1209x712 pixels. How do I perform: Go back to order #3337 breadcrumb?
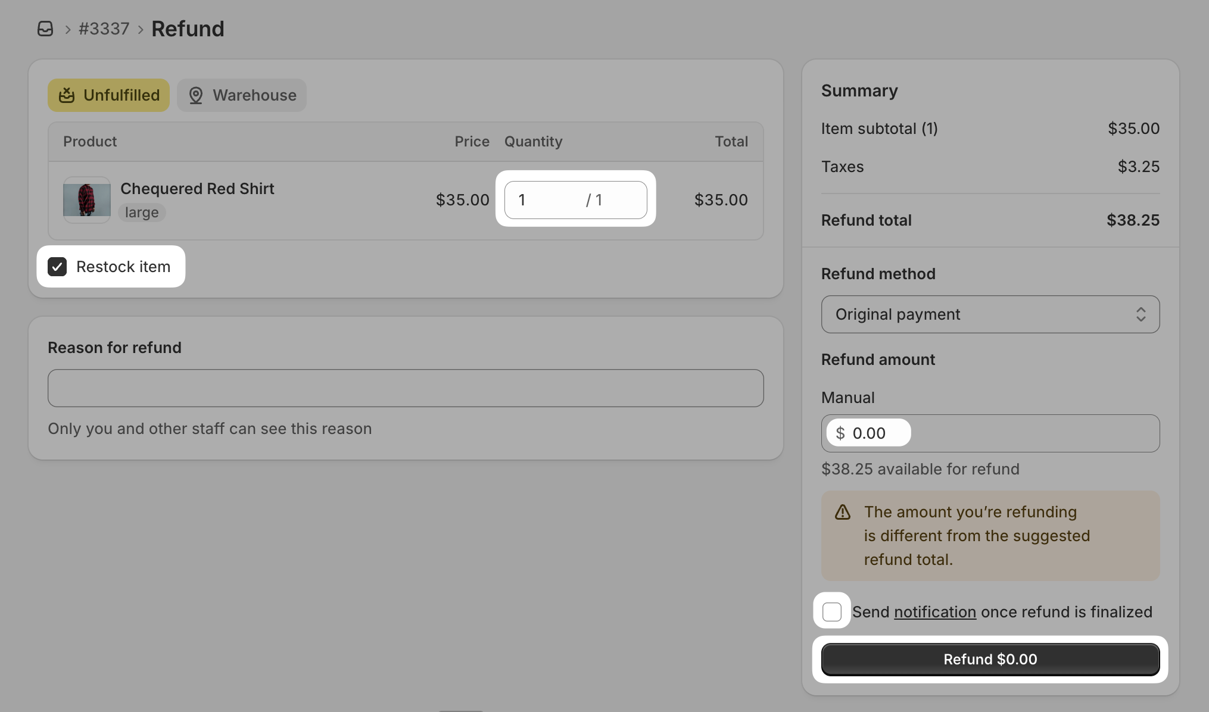[104, 29]
